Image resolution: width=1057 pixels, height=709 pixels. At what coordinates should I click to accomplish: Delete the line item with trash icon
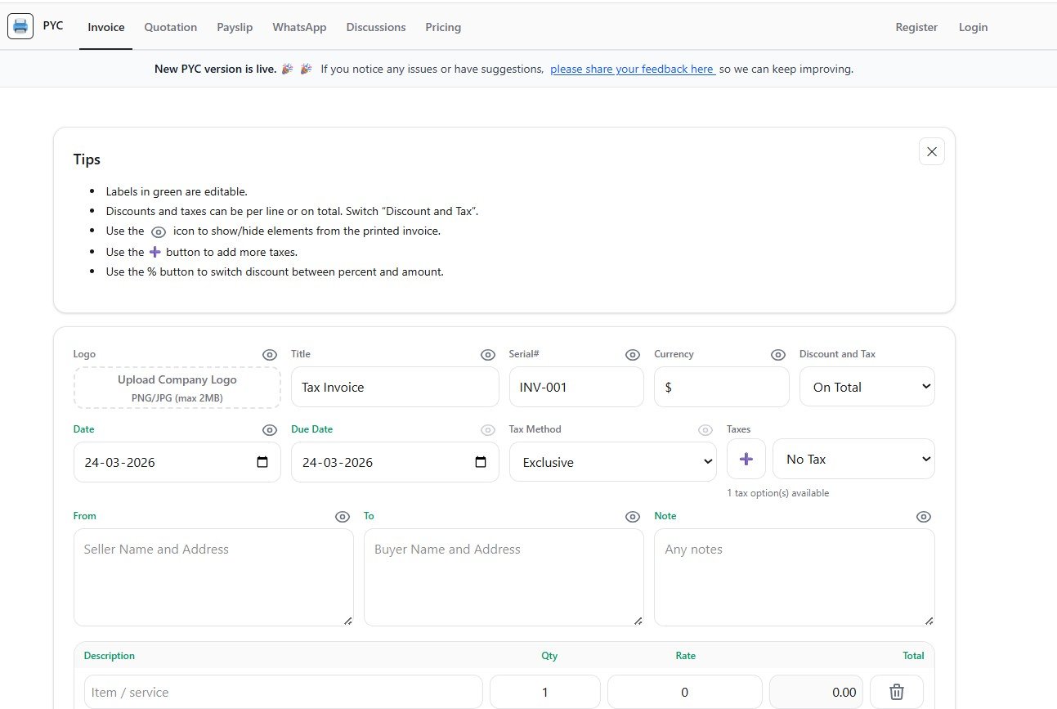[x=897, y=692]
